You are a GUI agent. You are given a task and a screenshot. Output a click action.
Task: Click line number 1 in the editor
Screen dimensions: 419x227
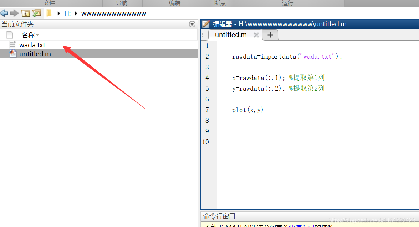[x=207, y=46]
